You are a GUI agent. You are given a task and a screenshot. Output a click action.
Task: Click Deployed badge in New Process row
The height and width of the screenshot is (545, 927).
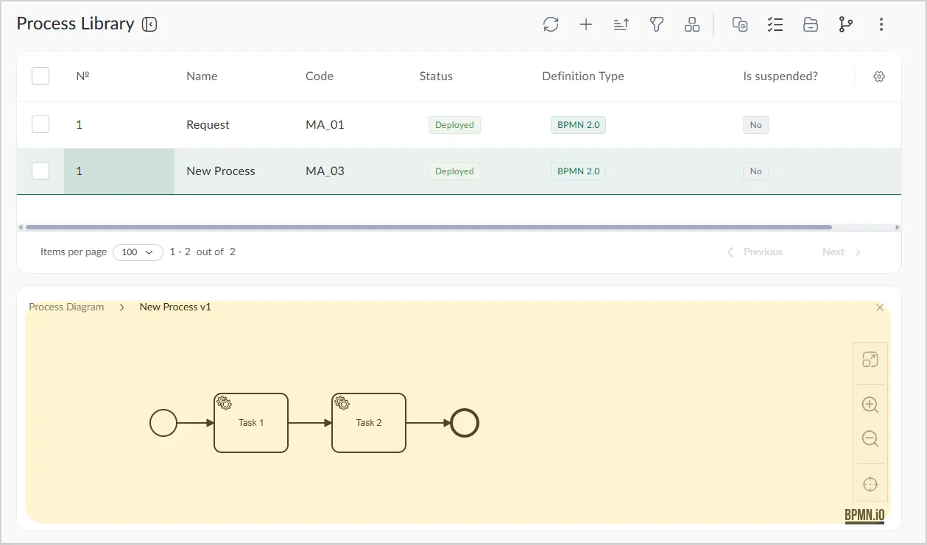[454, 171]
